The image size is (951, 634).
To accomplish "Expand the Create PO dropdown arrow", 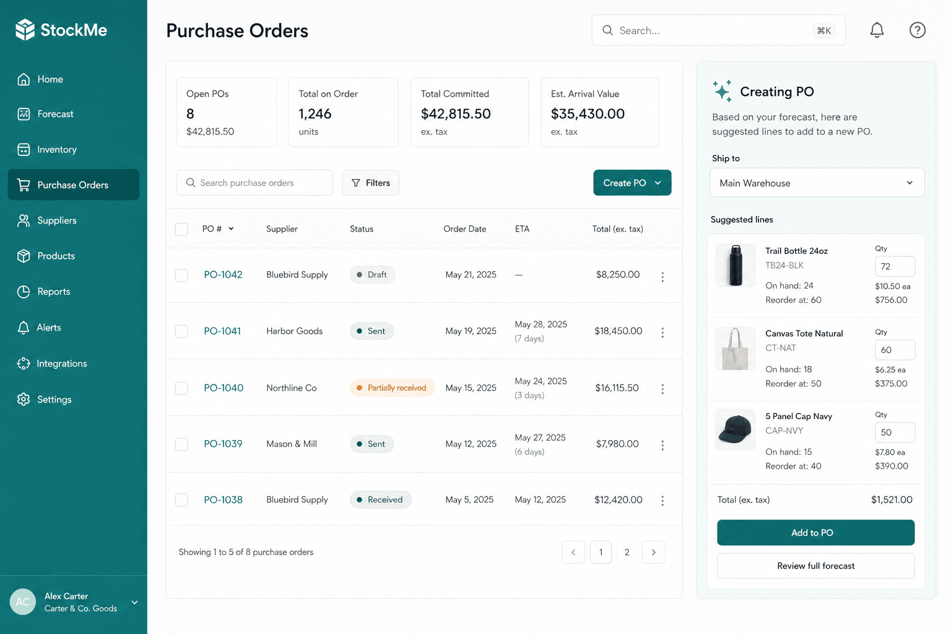I will [658, 183].
